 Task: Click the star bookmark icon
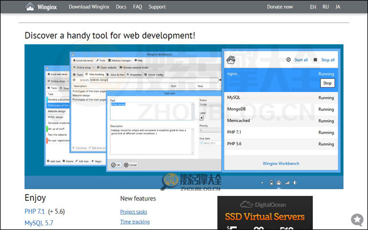[x=357, y=220]
